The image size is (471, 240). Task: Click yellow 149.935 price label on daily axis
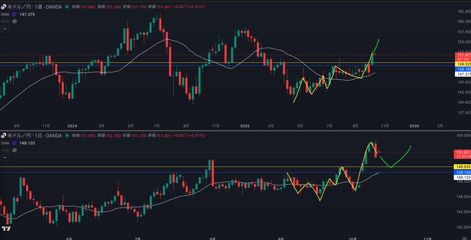click(463, 167)
